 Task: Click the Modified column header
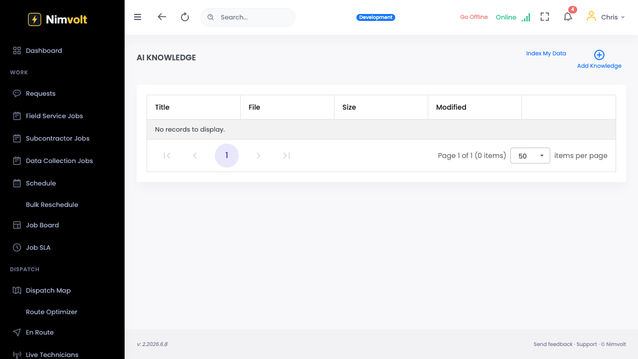click(x=475, y=107)
